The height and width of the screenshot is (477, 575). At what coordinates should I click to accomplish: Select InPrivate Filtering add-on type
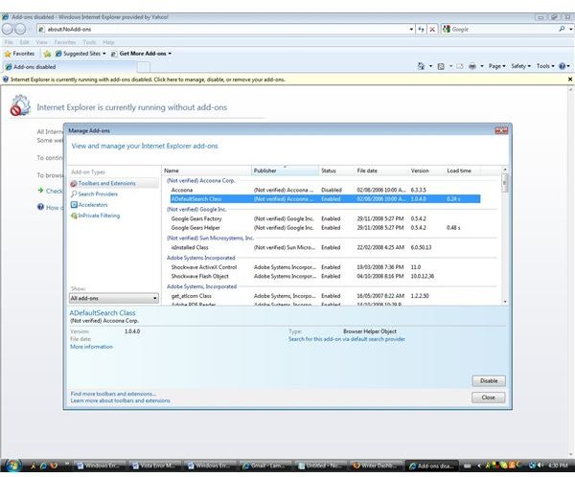(x=95, y=216)
